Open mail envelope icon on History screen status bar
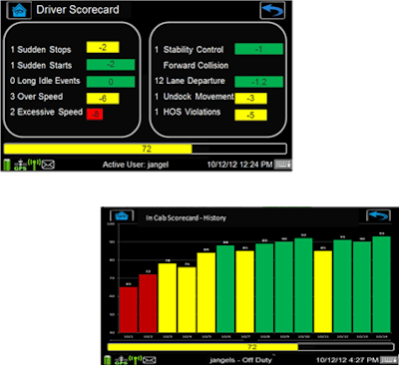This screenshot has height=365, width=399. [x=150, y=360]
